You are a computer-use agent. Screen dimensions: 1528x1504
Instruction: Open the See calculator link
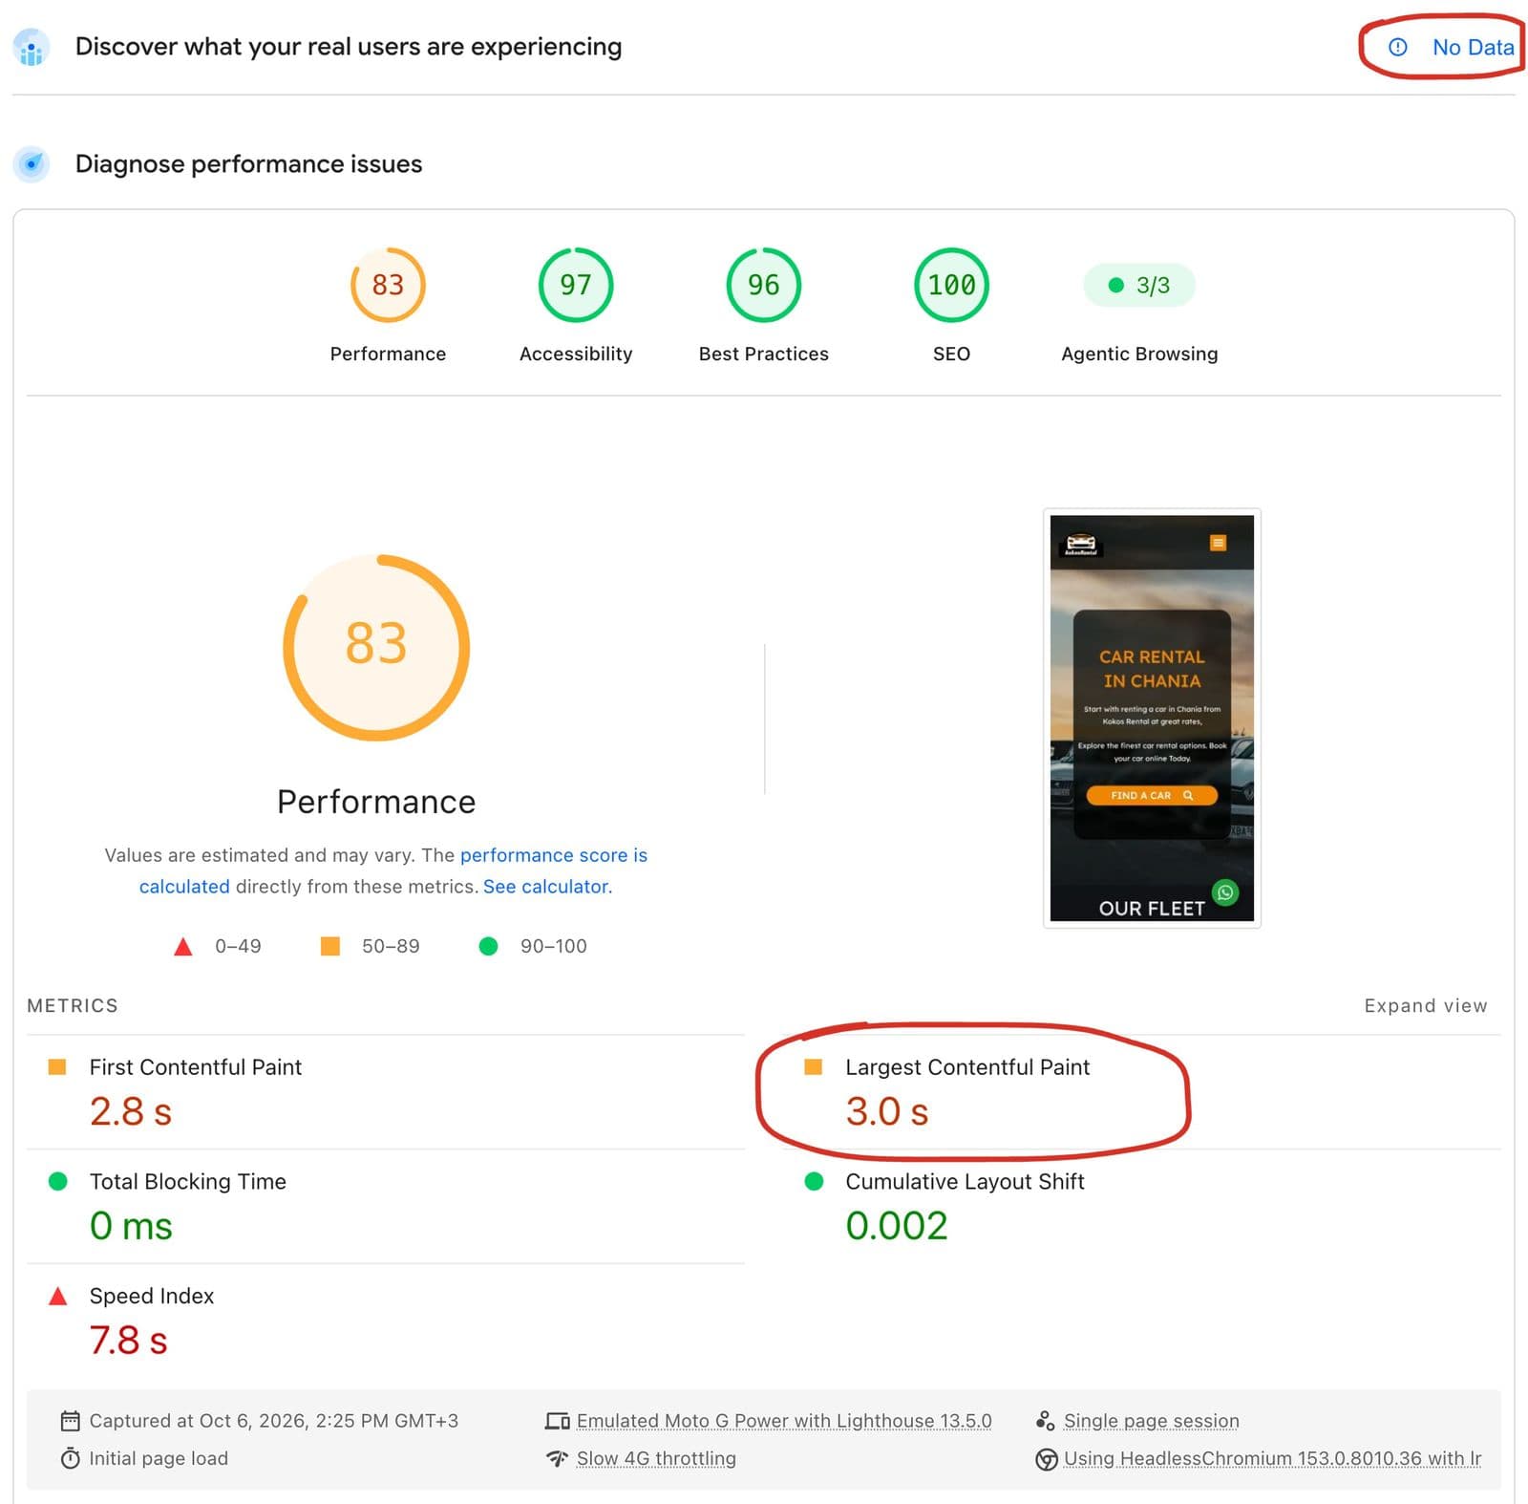coord(545,887)
